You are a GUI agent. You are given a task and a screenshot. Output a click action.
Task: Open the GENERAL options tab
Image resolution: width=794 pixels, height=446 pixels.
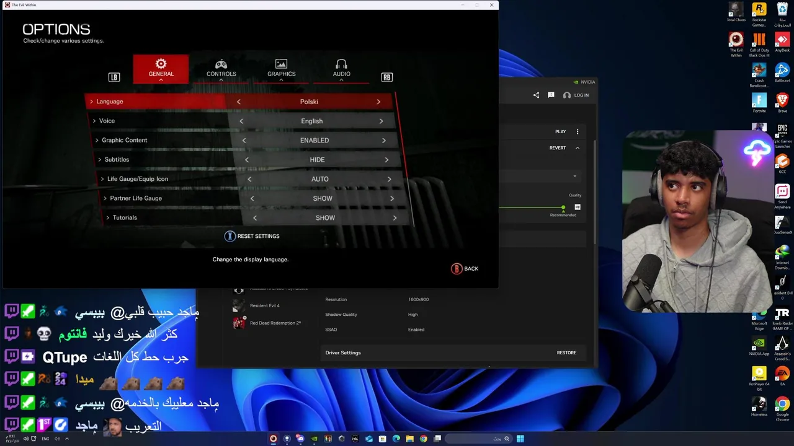pyautogui.click(x=161, y=68)
